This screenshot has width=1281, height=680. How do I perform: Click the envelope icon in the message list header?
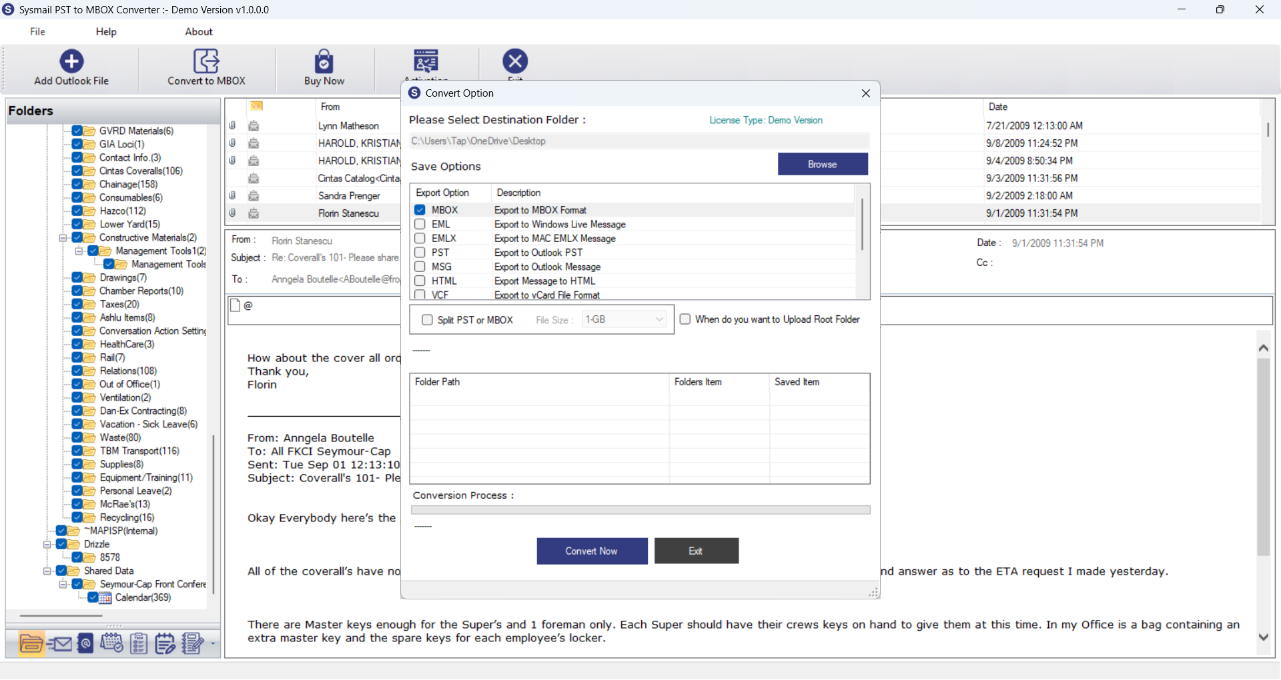click(x=257, y=106)
